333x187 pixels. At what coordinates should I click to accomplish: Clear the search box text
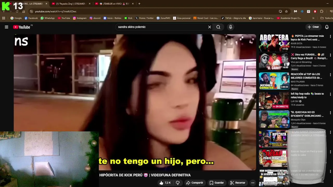[x=209, y=27]
